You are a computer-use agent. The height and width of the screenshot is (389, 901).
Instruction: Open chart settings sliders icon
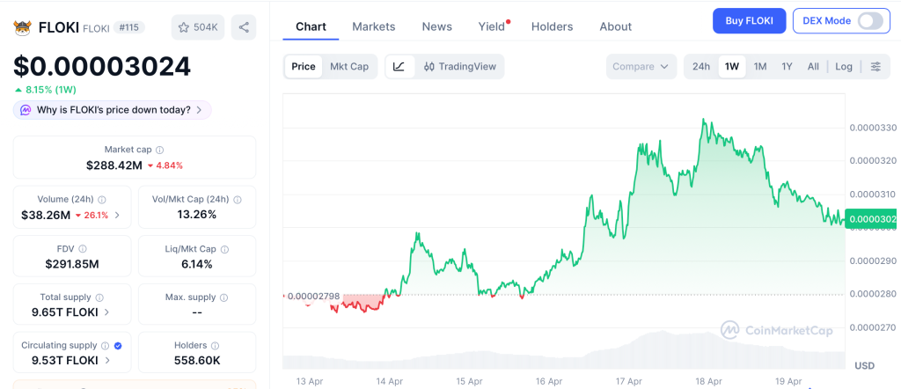[875, 67]
